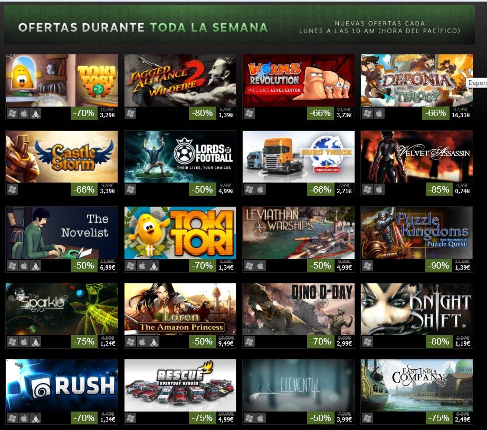The height and width of the screenshot is (430, 487).
Task: Open the Sparkle 2 Evo thumbnail
Action: coord(62,309)
